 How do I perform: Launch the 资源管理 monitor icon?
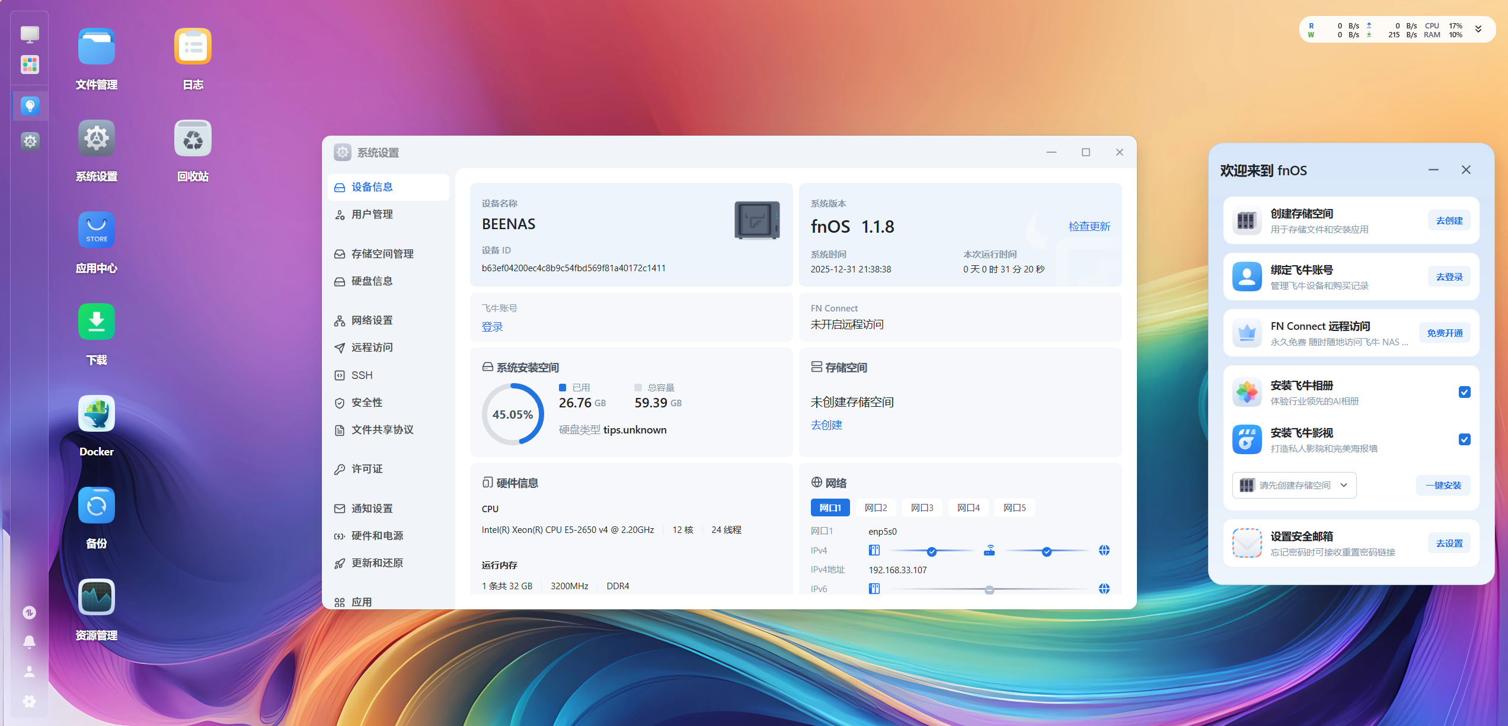(x=97, y=597)
